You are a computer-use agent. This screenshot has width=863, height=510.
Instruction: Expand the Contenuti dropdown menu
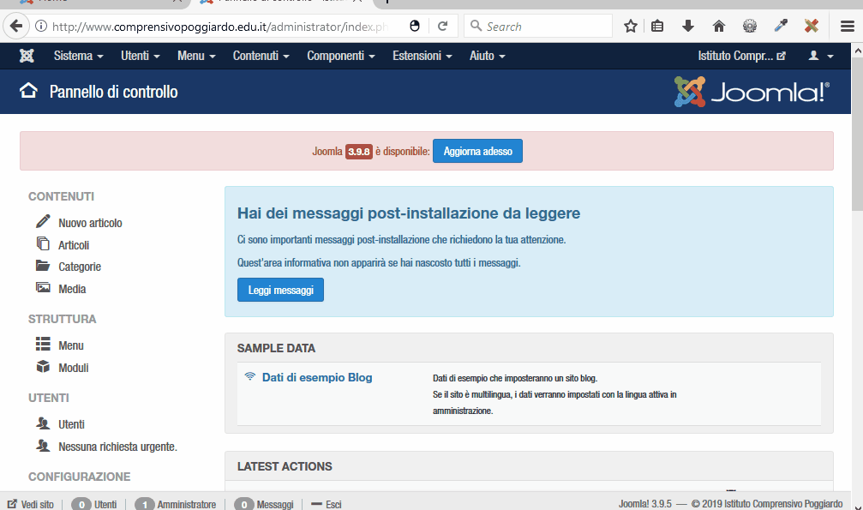261,56
